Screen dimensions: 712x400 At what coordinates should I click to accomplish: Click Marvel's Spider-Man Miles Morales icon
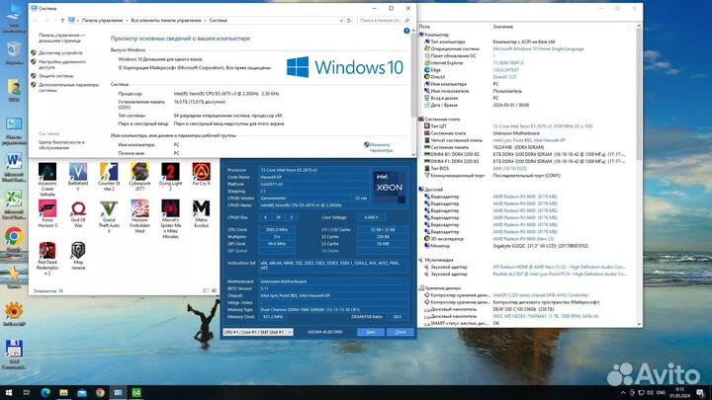pyautogui.click(x=170, y=219)
